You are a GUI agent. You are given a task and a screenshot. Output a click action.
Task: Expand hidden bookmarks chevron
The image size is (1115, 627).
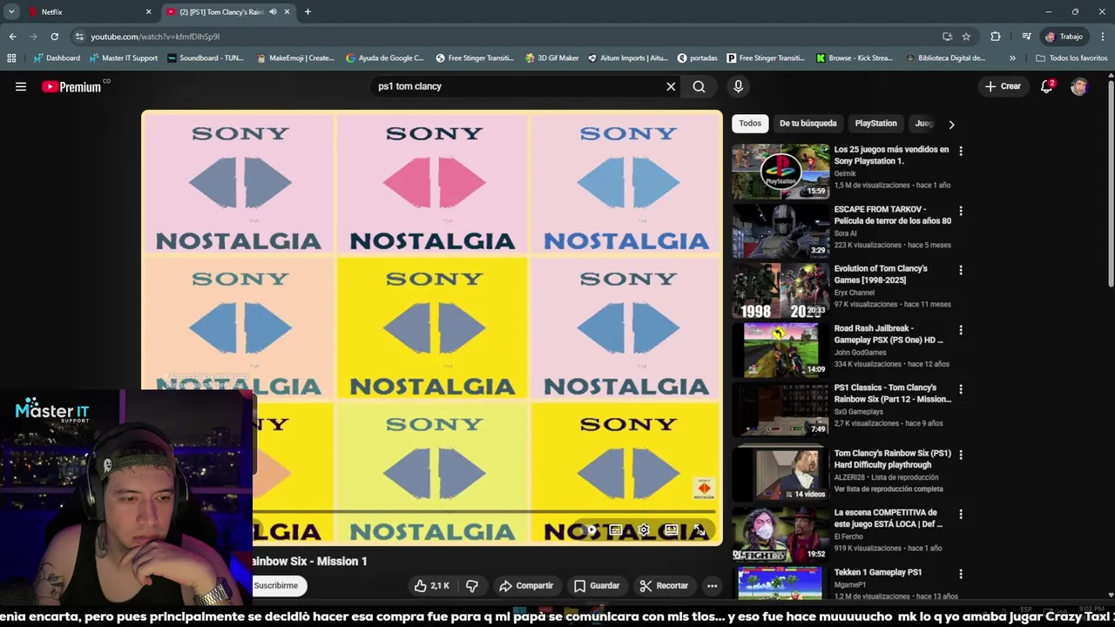coord(1012,58)
